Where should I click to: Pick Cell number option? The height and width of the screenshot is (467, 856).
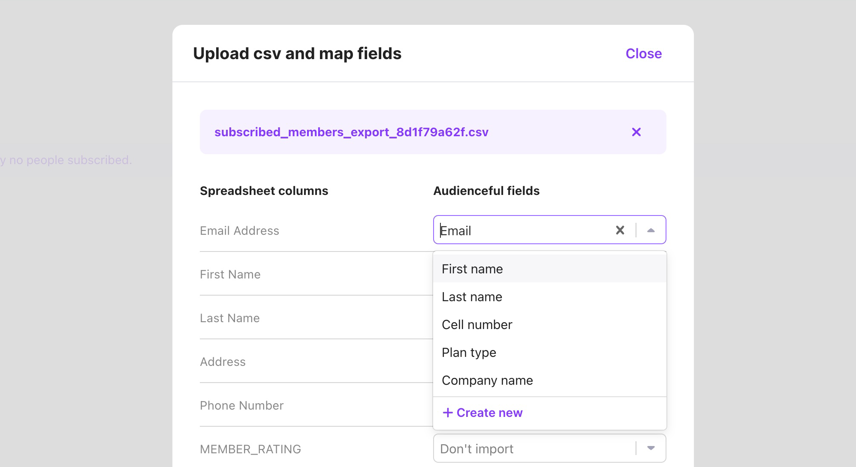coord(550,324)
